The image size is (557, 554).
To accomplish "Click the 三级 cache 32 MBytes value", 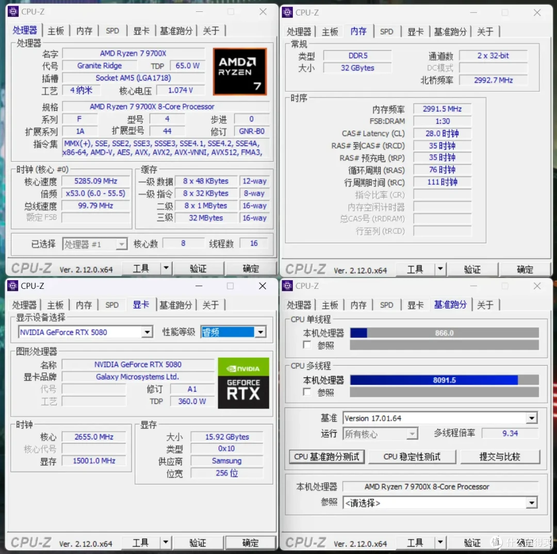I will [x=206, y=218].
